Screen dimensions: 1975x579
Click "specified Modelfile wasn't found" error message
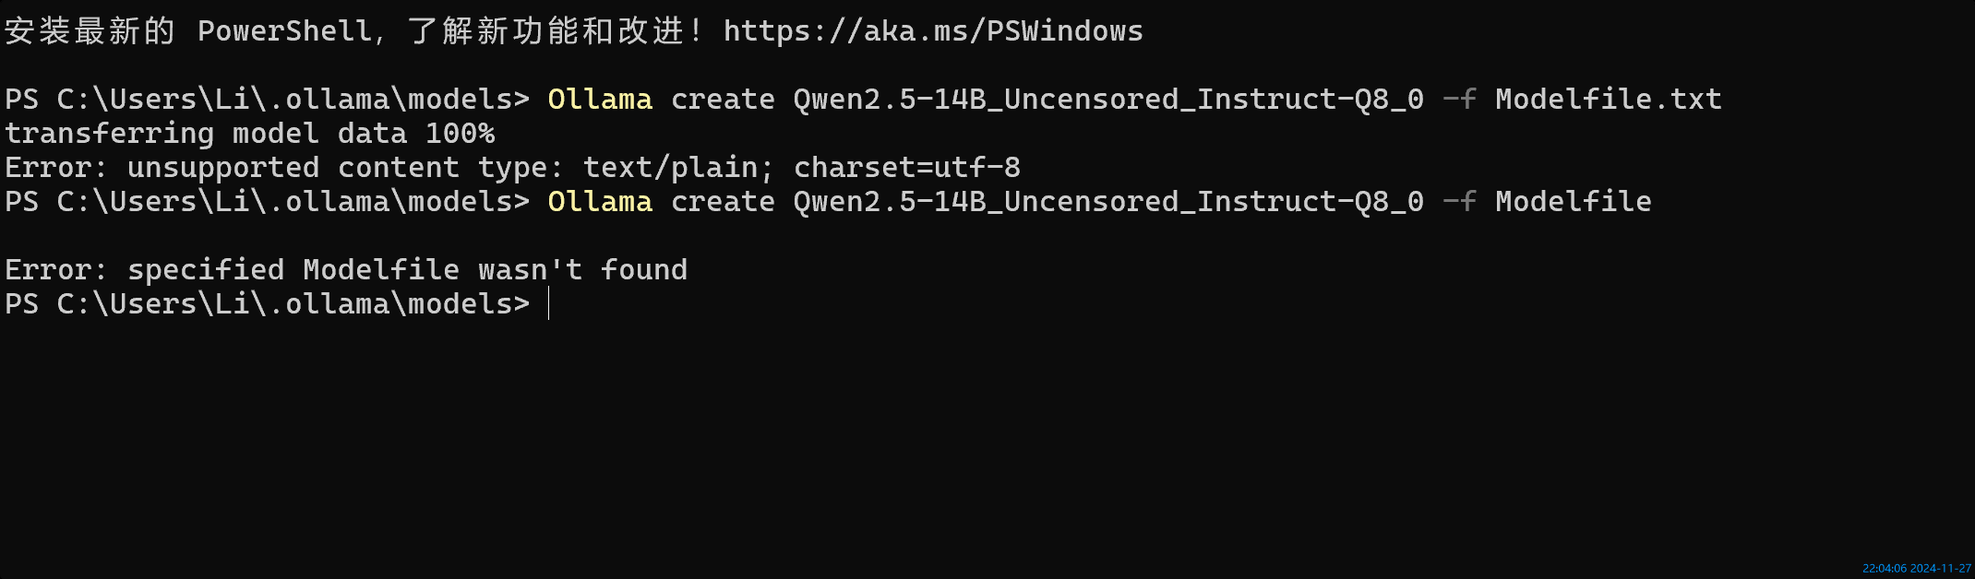tap(406, 270)
